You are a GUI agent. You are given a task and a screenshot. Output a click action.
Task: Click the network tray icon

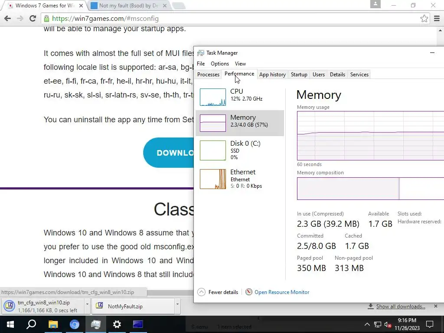click(378, 324)
